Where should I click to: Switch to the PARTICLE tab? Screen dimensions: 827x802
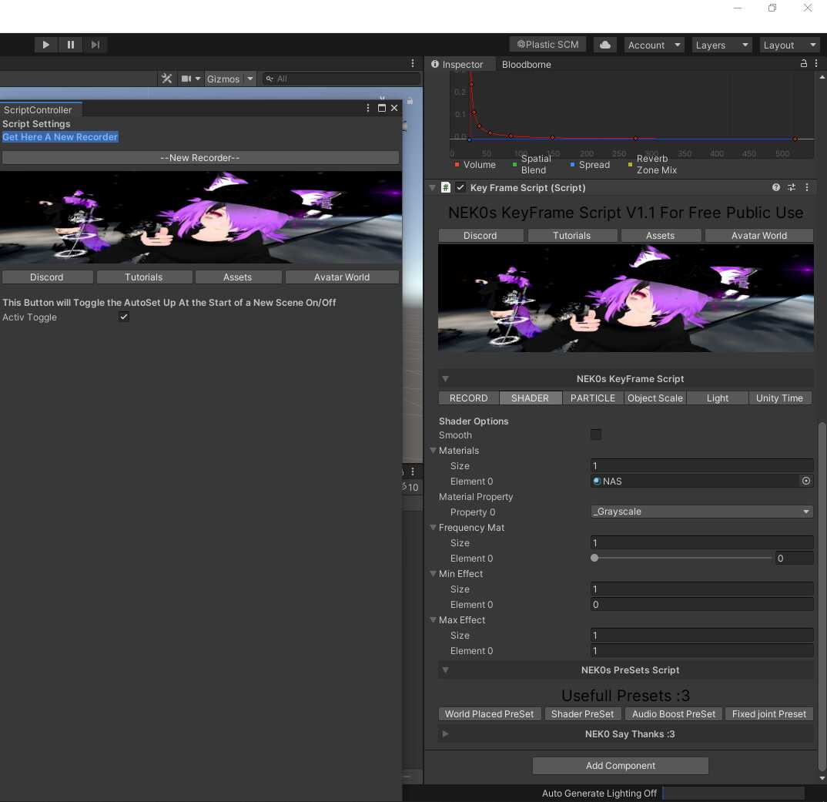pos(592,398)
